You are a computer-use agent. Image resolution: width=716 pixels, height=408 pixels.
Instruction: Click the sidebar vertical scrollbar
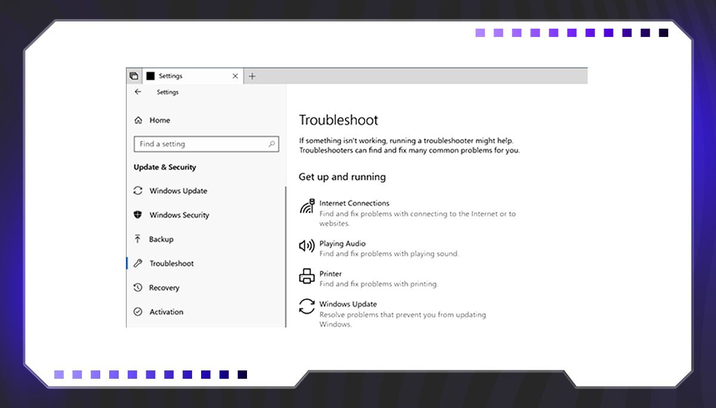click(x=286, y=256)
